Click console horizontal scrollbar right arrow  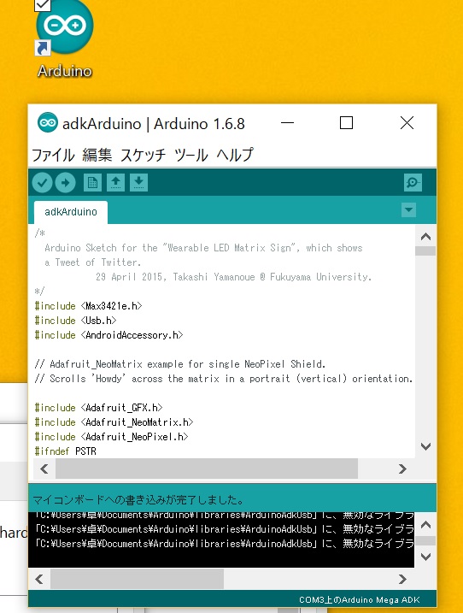tap(402, 579)
